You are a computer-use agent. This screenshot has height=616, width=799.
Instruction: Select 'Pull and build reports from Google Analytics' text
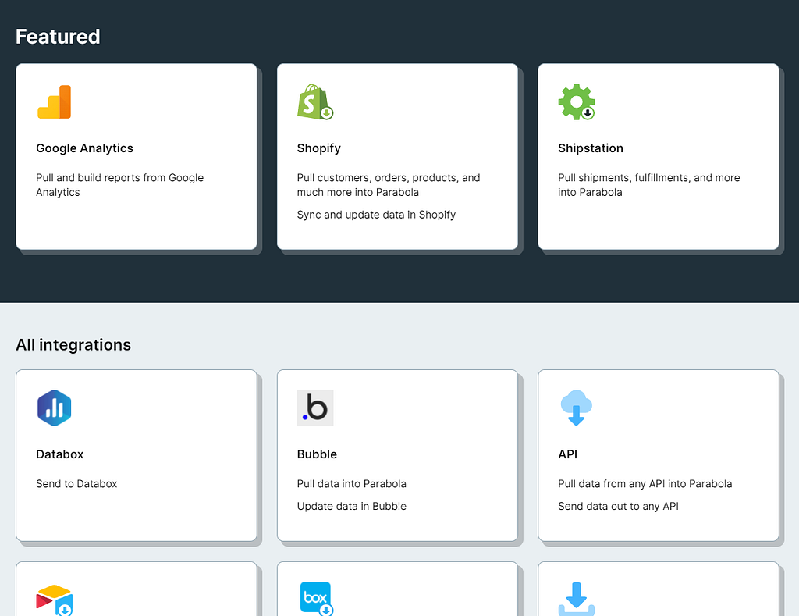click(x=119, y=185)
